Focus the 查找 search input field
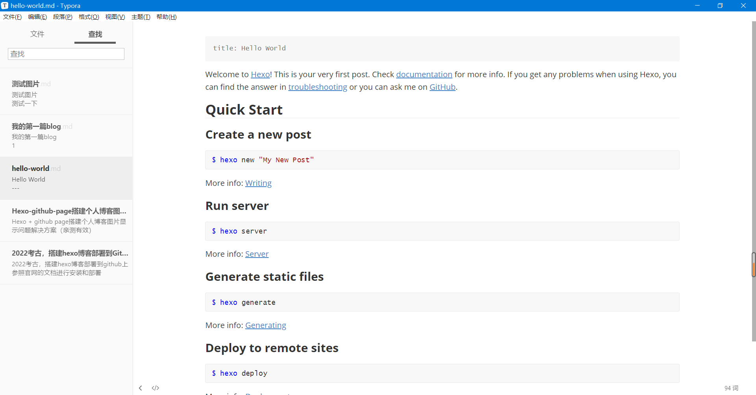The height and width of the screenshot is (395, 756). [x=66, y=54]
